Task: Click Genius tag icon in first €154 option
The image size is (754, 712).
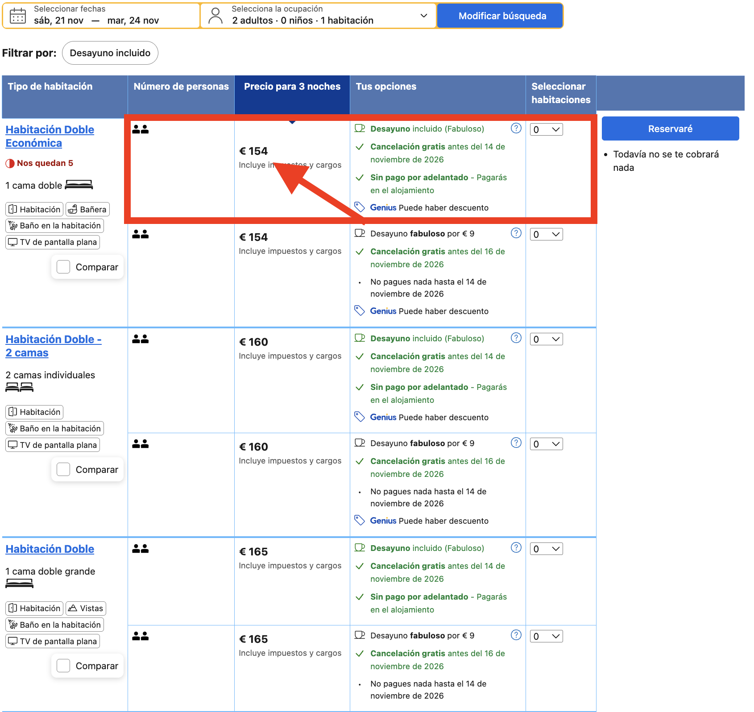Action: [x=360, y=207]
